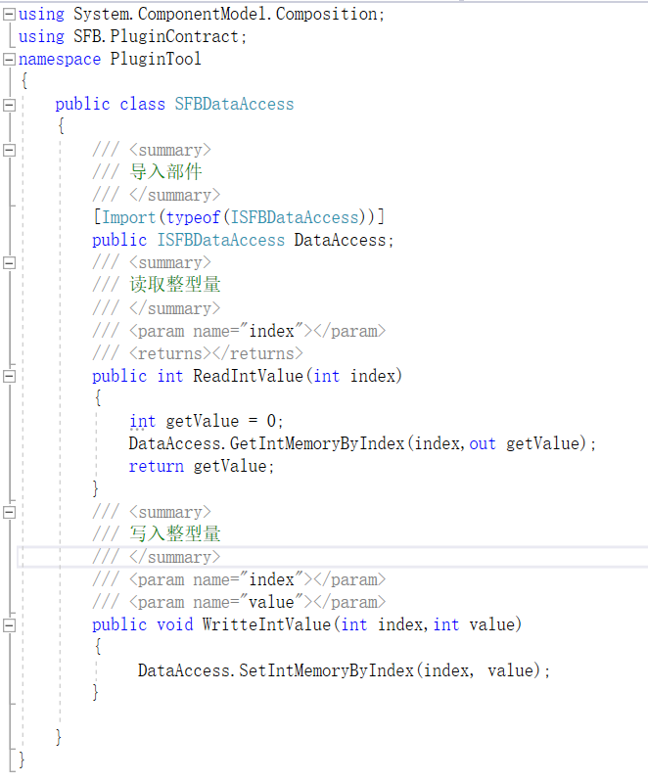Click the SetIntMemoryByIndex method call

(x=326, y=670)
